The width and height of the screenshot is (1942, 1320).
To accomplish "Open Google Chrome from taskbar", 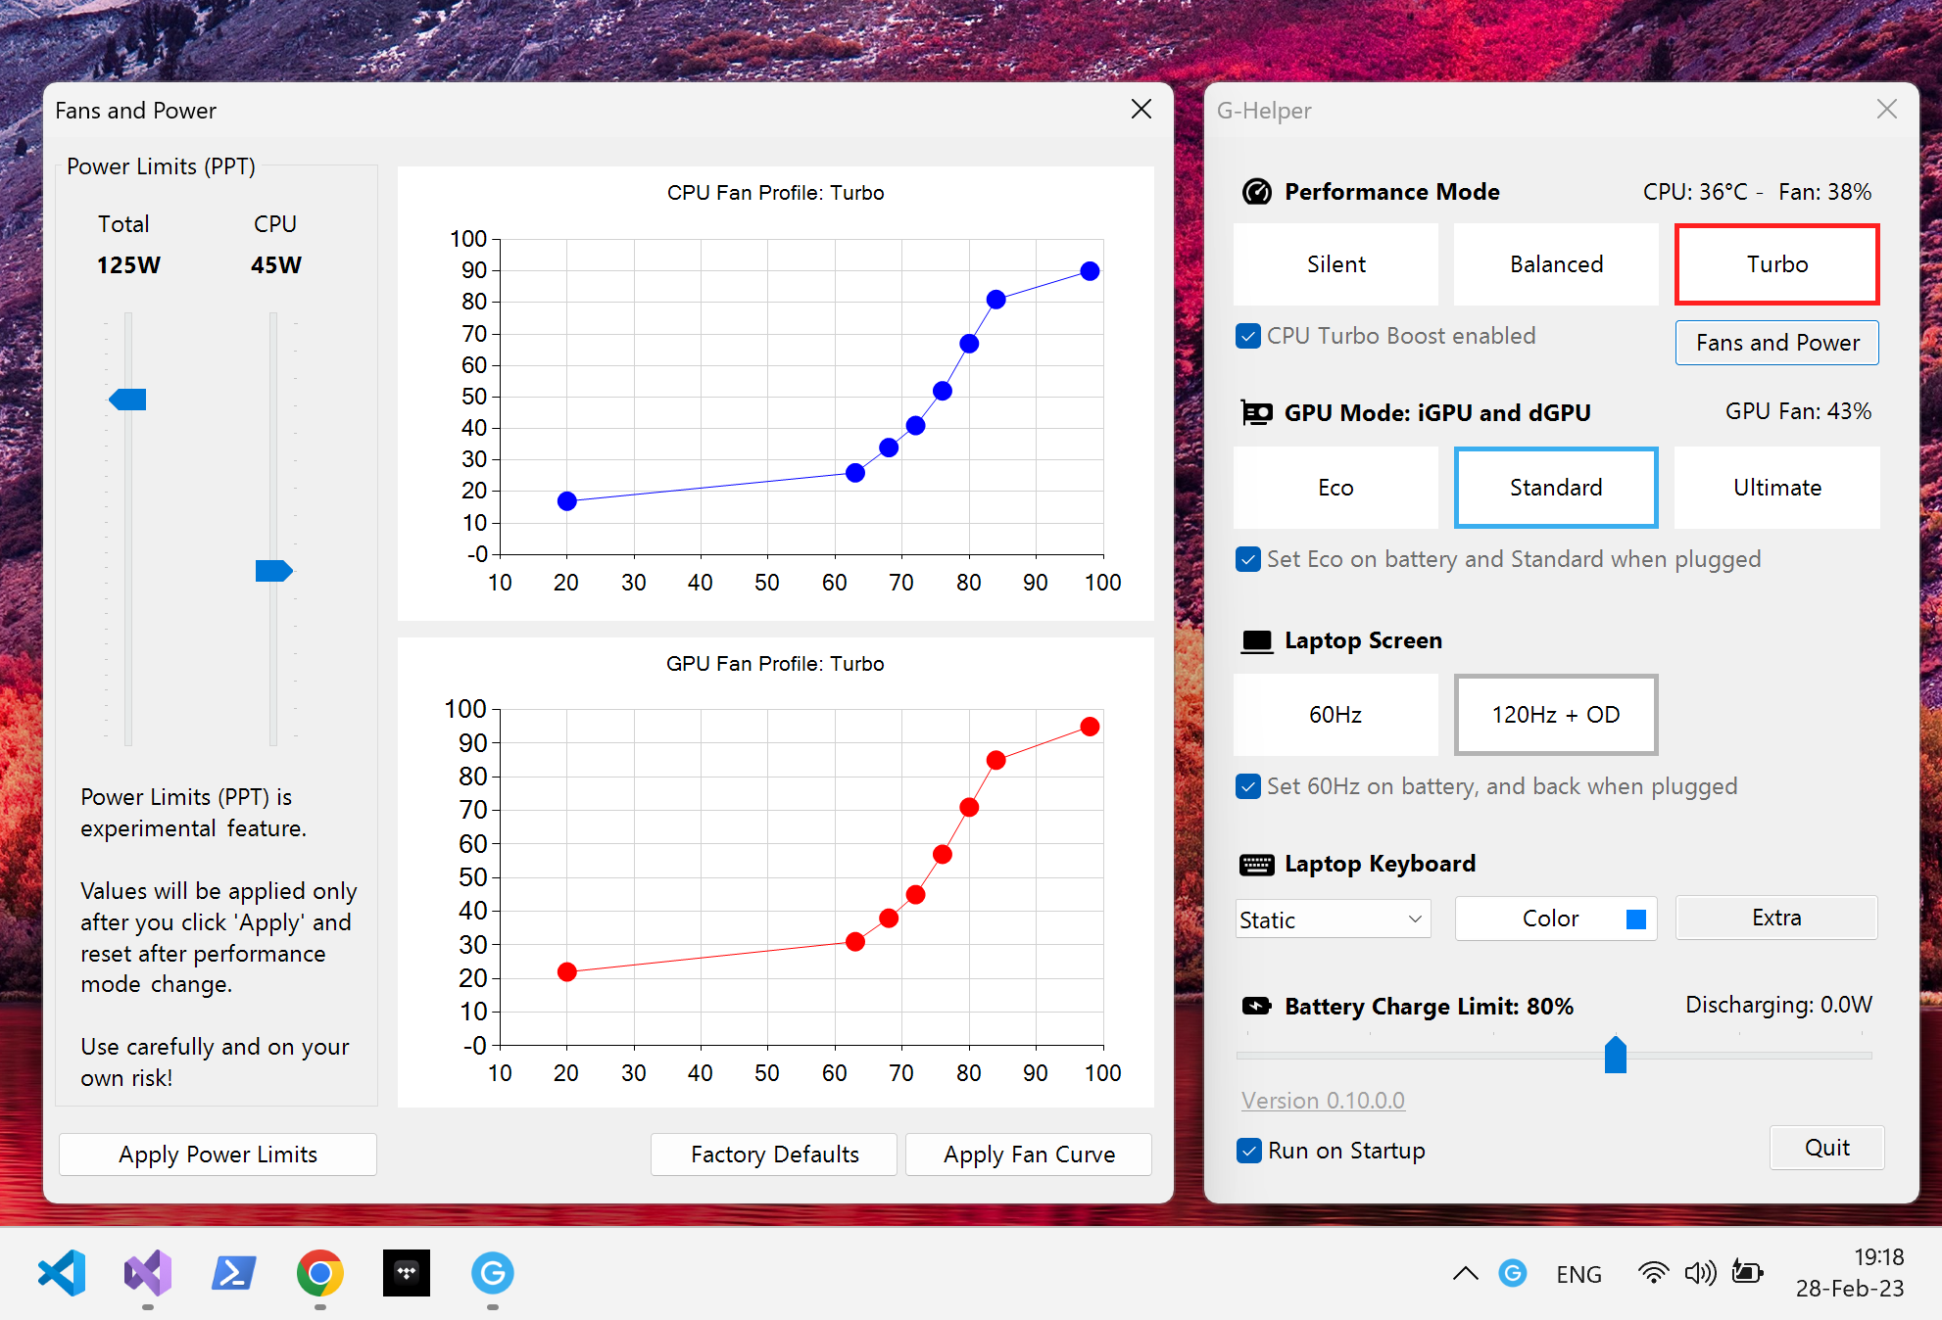I will pos(320,1273).
